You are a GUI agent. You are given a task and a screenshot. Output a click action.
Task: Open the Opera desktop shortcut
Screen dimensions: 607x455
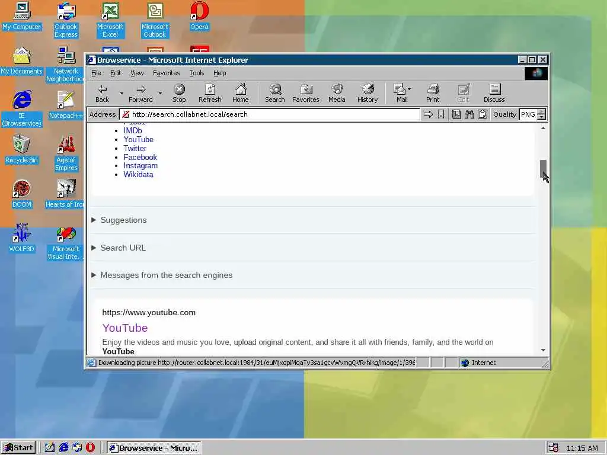(x=199, y=16)
